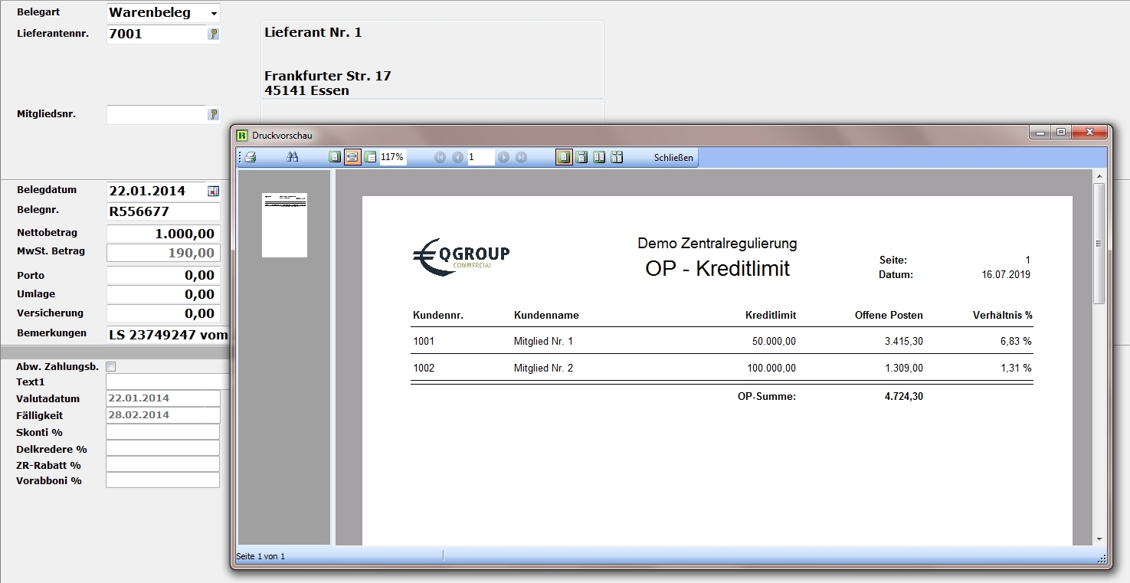The image size is (1130, 583).
Task: Click the Vorabboni % input field
Action: pos(163,480)
